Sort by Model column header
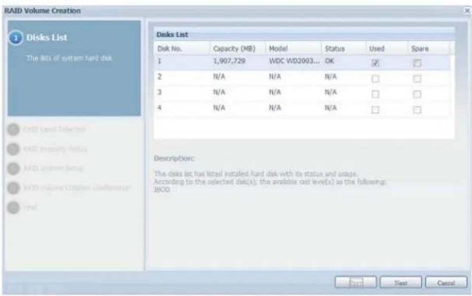Image resolution: width=472 pixels, height=296 pixels. point(294,48)
